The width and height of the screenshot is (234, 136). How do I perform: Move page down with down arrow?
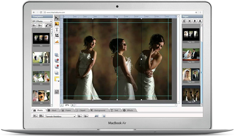[200, 21]
